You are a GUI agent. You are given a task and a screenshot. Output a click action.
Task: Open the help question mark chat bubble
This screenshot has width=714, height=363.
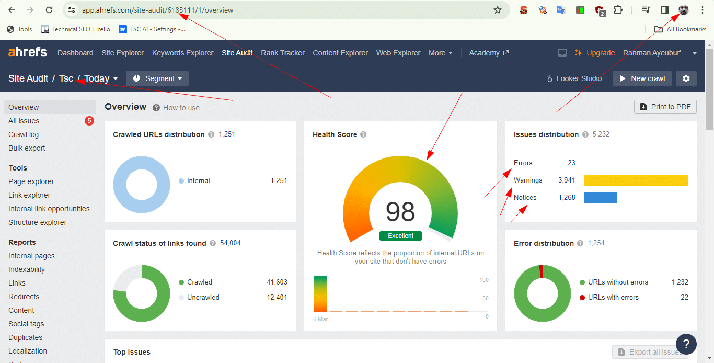(x=686, y=344)
